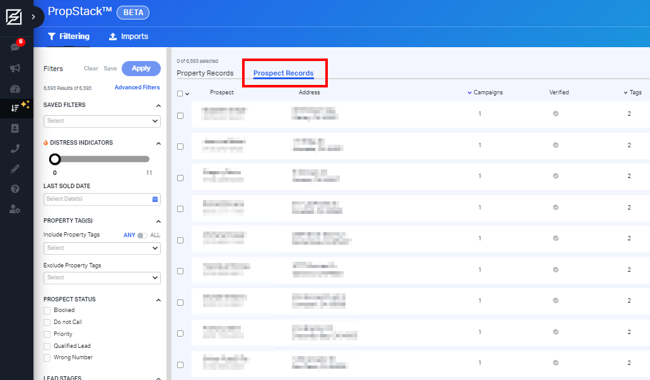This screenshot has height=380, width=650.
Task: Click the Clear filters button
Action: point(91,69)
